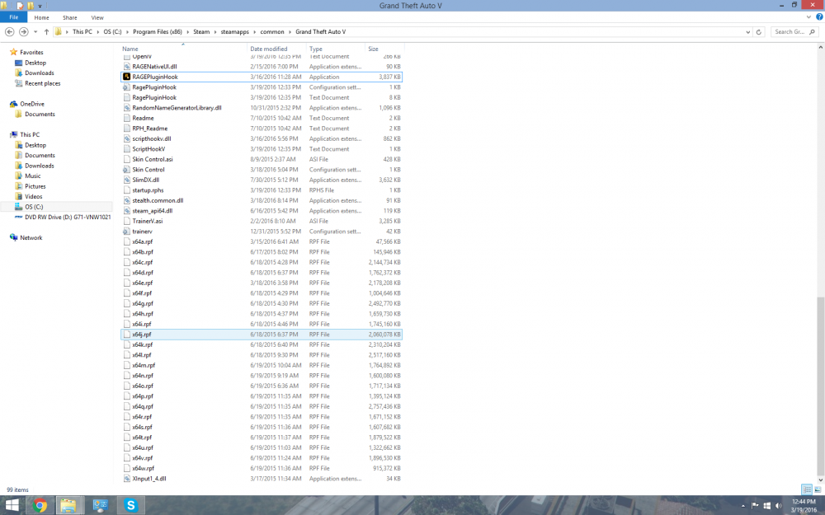The width and height of the screenshot is (825, 515).
Task: Open the recent locations dropdown beside Back button
Action: tap(35, 31)
